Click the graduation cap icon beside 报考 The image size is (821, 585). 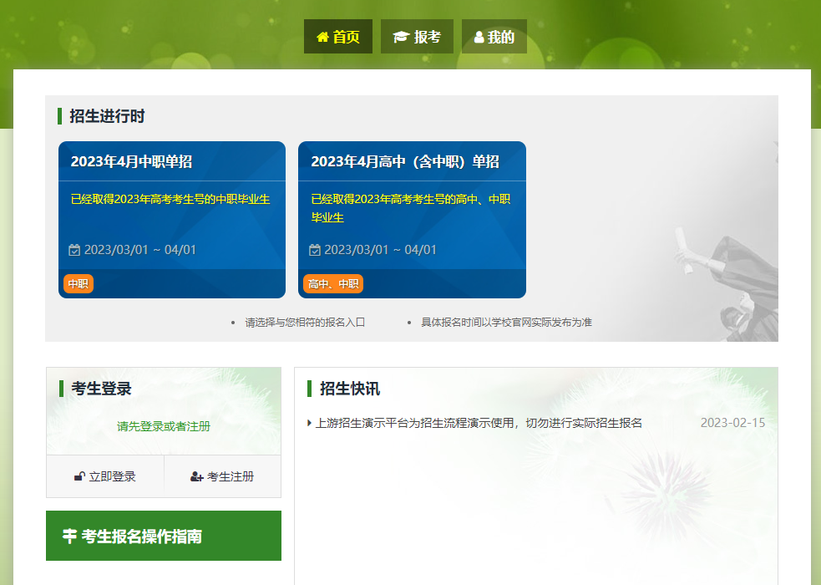[x=401, y=37]
